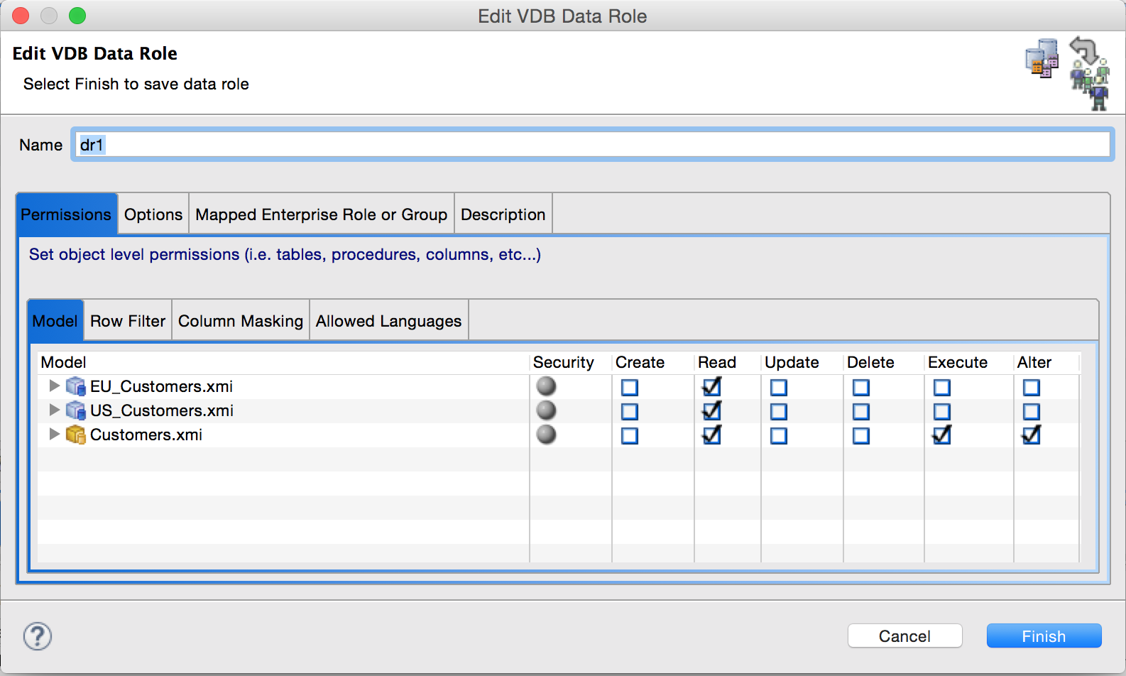The image size is (1126, 676).
Task: Open the Column Masking tab
Action: 241,321
